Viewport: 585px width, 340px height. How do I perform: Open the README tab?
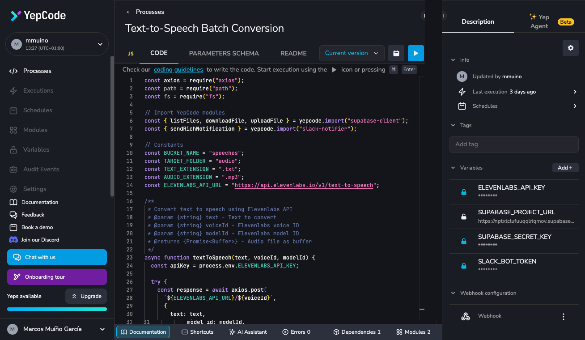[293, 53]
